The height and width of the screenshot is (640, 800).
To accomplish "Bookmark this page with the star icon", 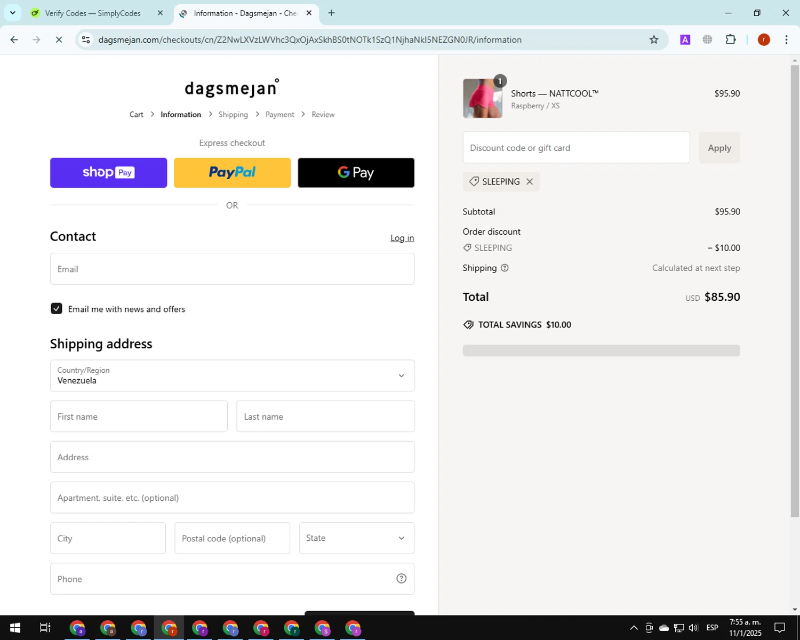I will tap(654, 39).
